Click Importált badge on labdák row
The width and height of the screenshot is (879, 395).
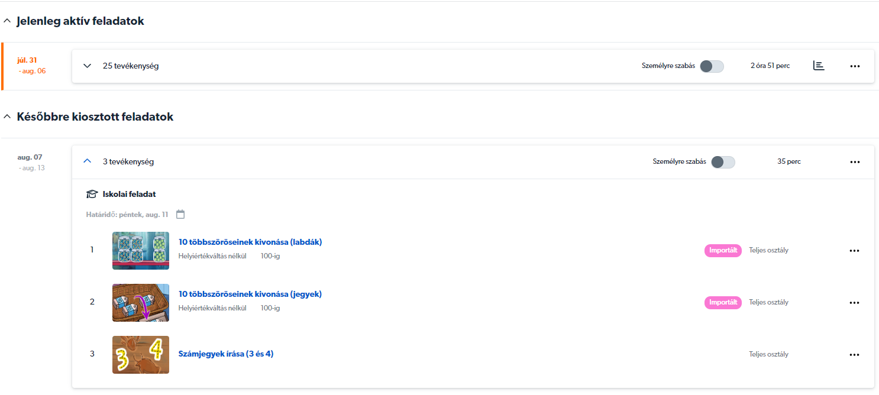coord(723,250)
